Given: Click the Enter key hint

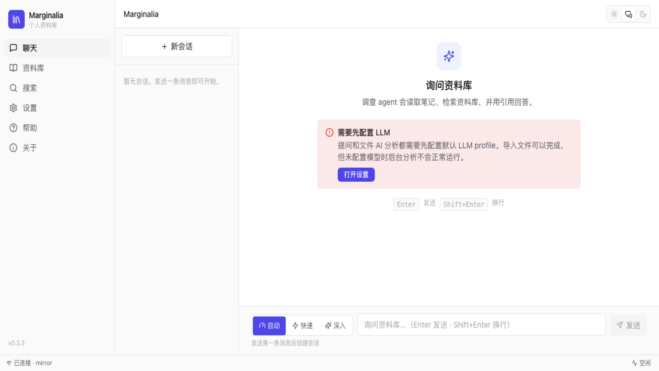Looking at the screenshot, I should (406, 204).
